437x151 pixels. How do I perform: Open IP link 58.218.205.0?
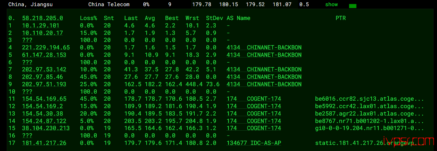[42, 18]
